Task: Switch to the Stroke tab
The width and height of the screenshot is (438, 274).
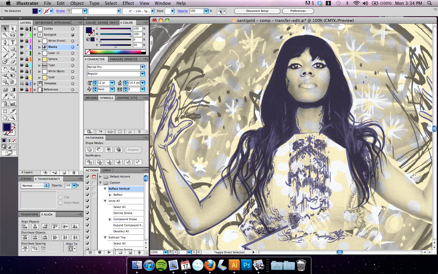Action: pyautogui.click(x=26, y=179)
